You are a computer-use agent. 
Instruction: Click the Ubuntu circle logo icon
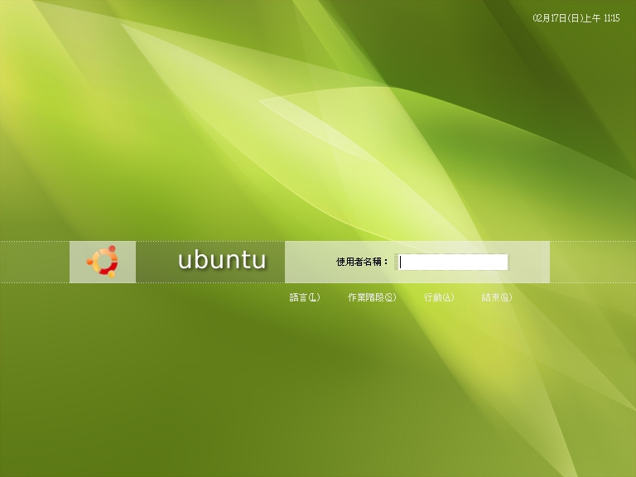click(102, 262)
